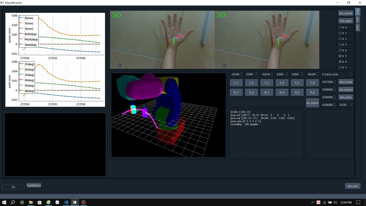
Task: Click the clock showing 12:44 PM
Action: [346, 203]
